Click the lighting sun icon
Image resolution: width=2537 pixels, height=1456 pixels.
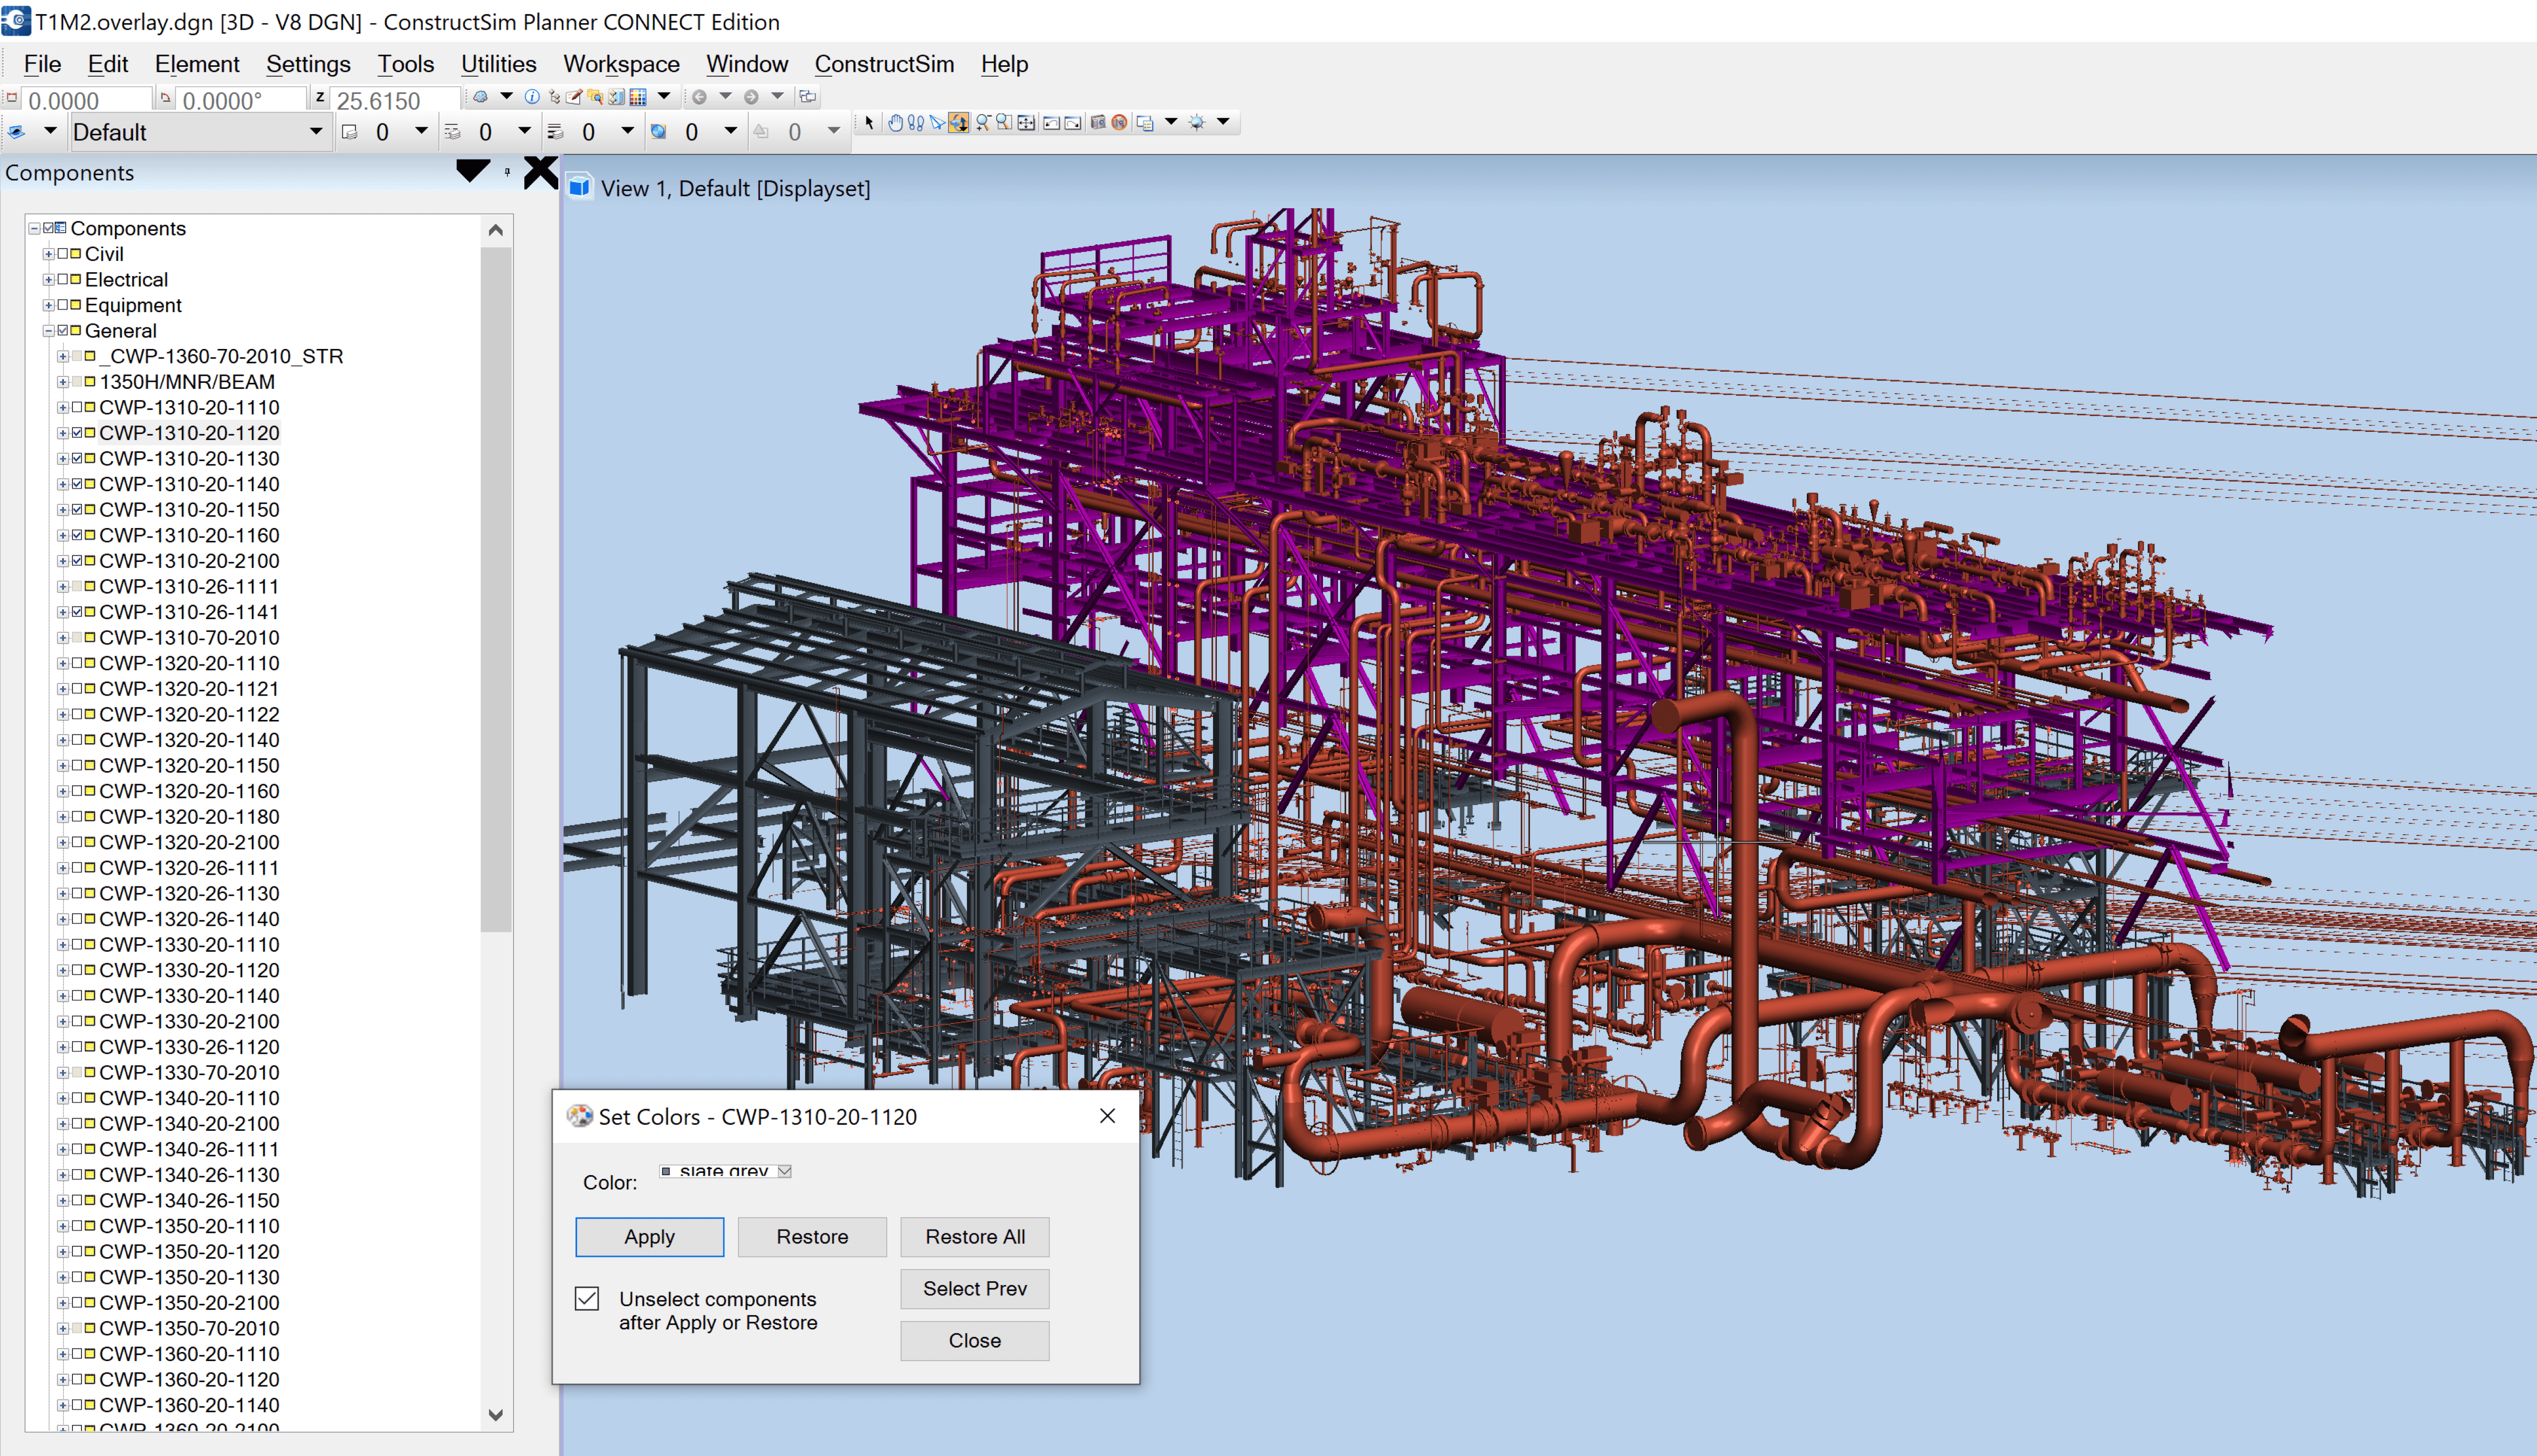click(x=1196, y=122)
